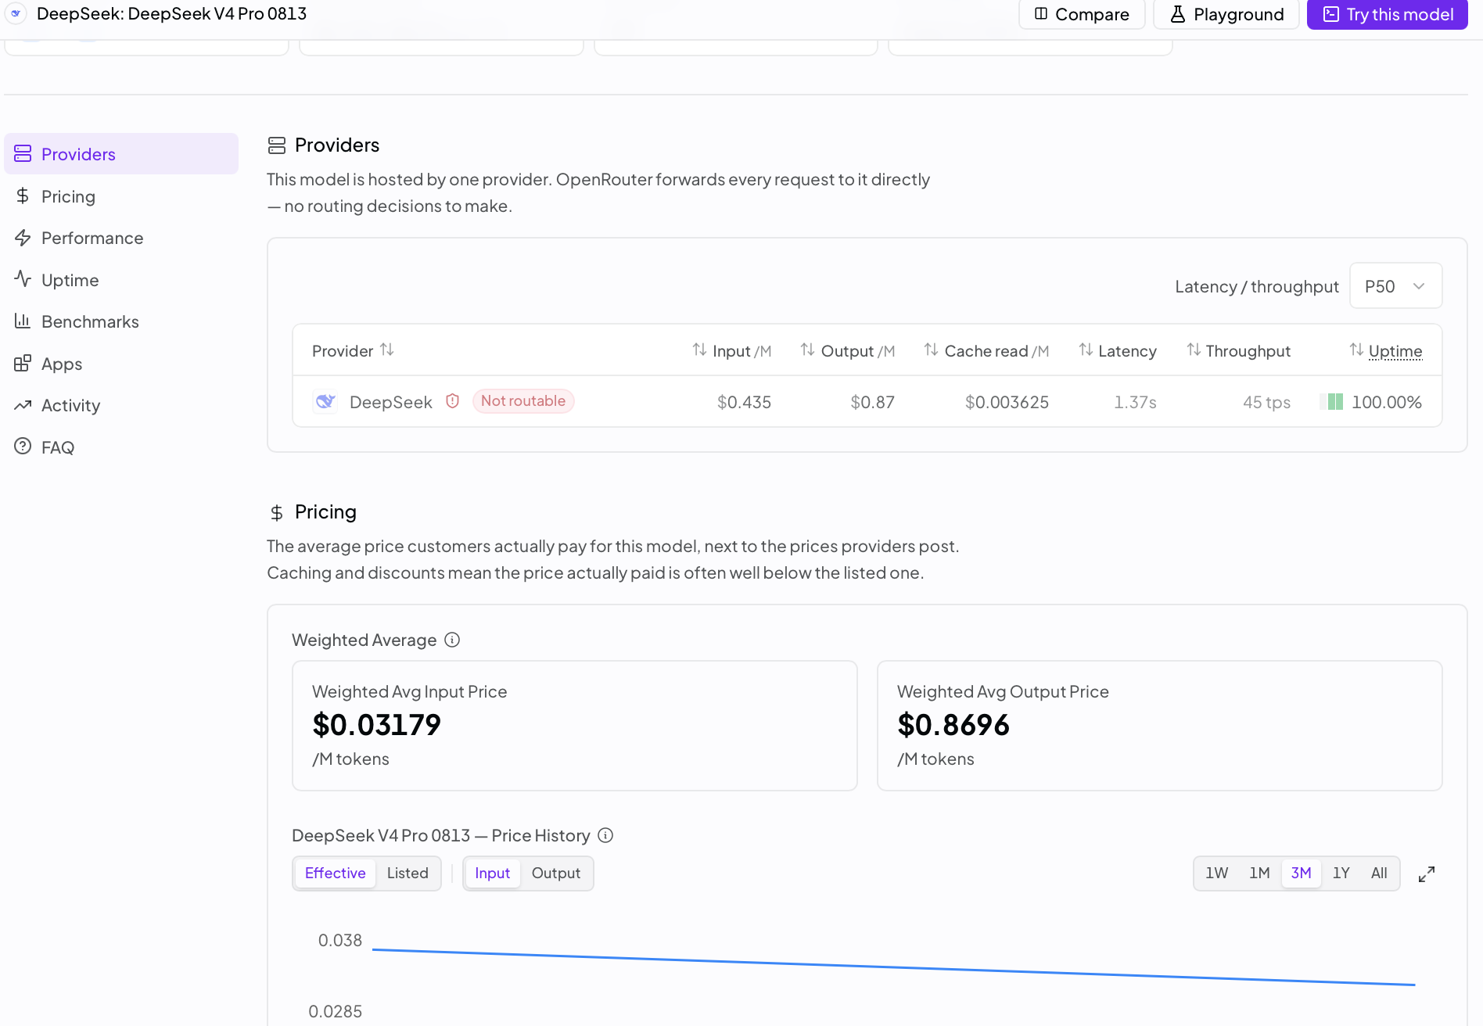This screenshot has width=1483, height=1026.
Task: Open the P50 latency percentile dropdown
Action: point(1395,286)
